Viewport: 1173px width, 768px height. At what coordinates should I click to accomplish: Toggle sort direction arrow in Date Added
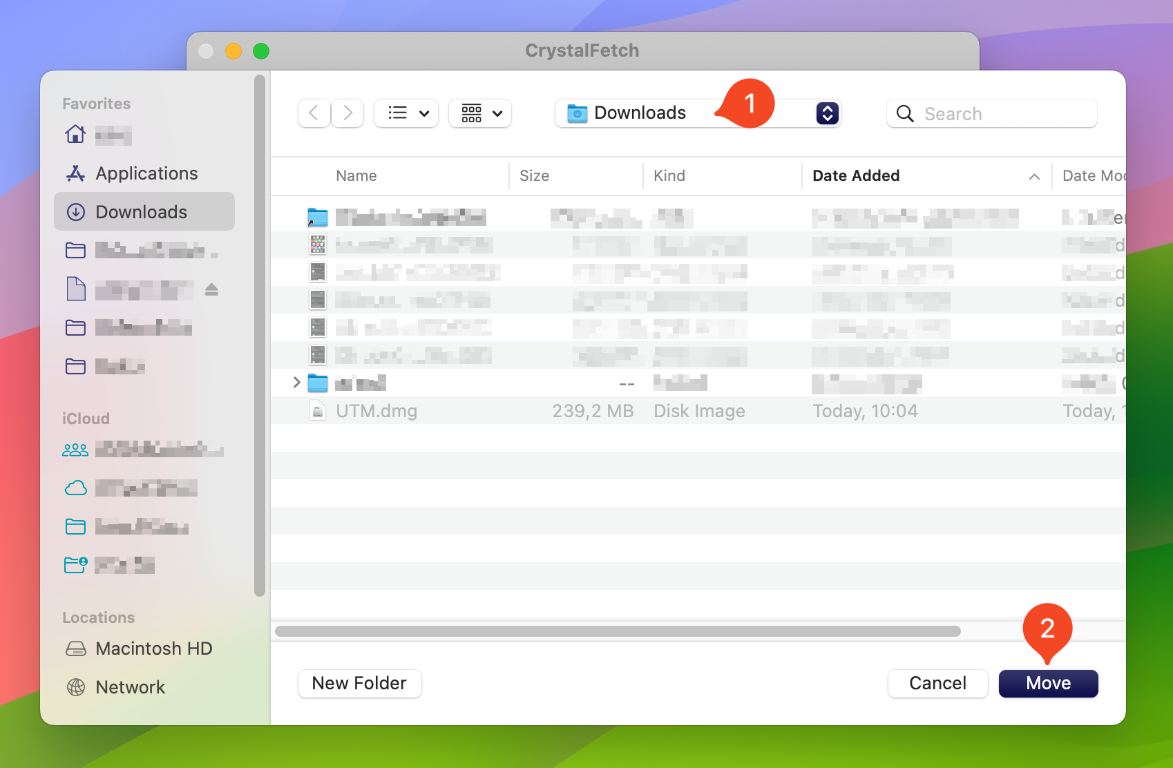click(x=1034, y=177)
